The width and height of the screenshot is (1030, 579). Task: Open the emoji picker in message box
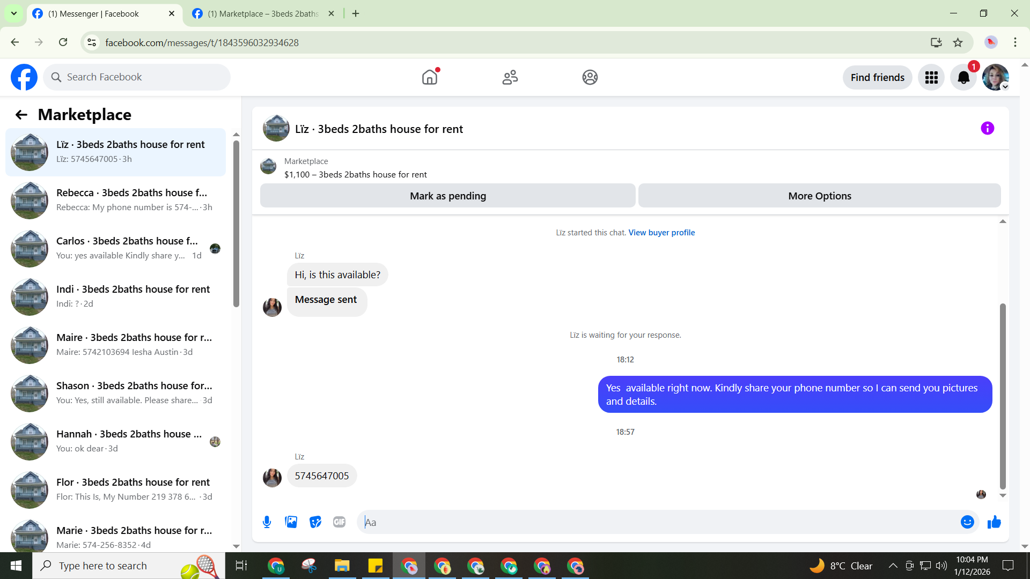pyautogui.click(x=967, y=522)
